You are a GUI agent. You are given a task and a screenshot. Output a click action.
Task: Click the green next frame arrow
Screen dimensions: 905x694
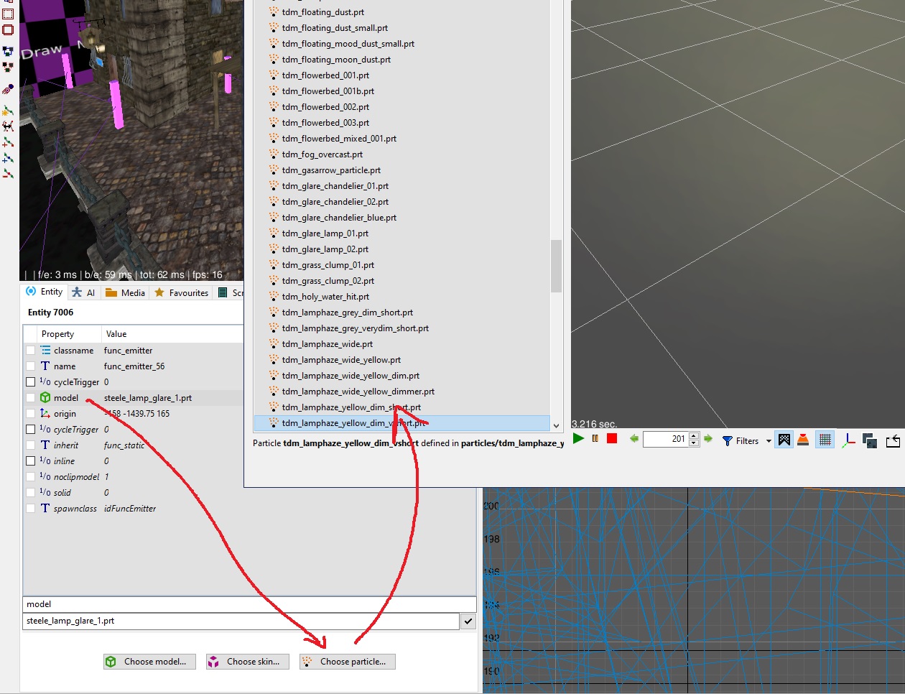tap(708, 439)
